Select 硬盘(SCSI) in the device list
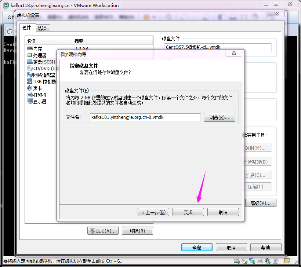The image size is (301, 267). (x=44, y=62)
